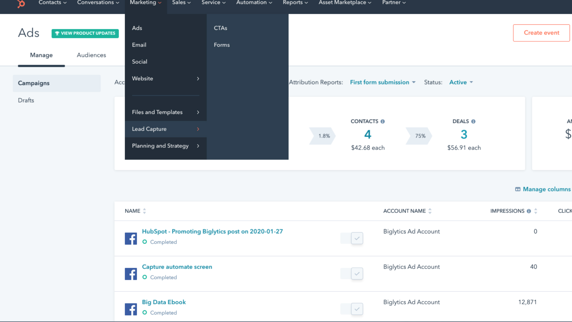
Task: Expand the Files and Templates submenu
Action: [x=166, y=112]
